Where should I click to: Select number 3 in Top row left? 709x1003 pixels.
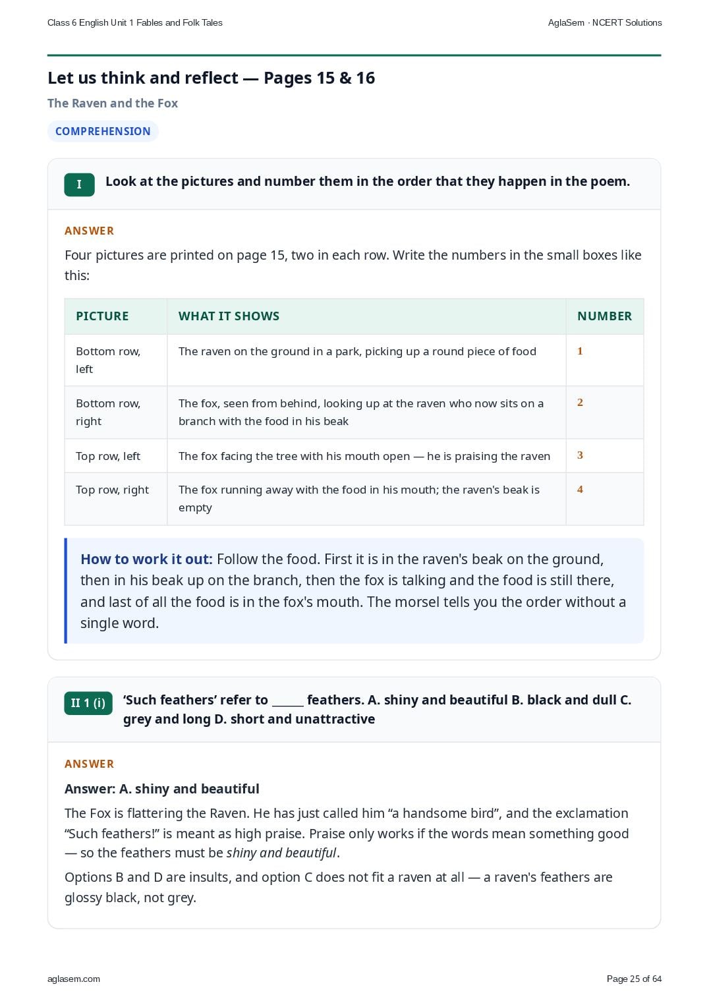[x=580, y=455]
